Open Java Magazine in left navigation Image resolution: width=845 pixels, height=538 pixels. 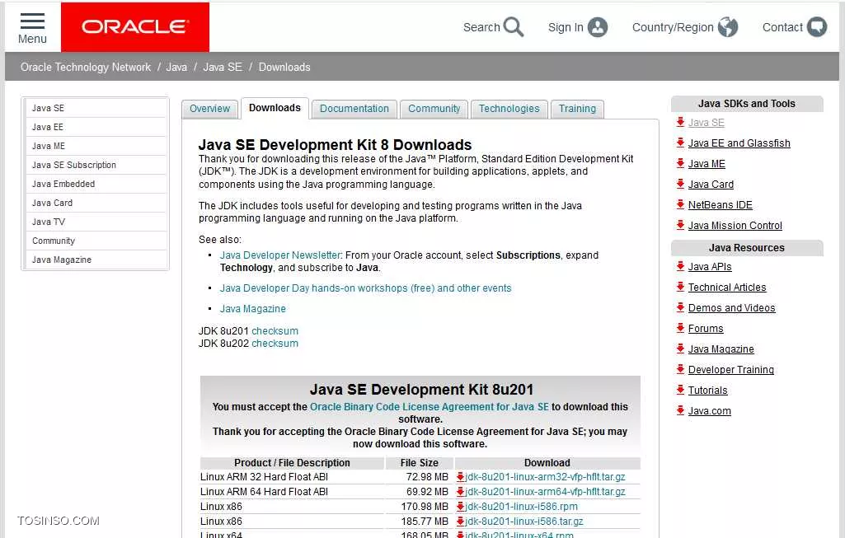click(x=96, y=260)
